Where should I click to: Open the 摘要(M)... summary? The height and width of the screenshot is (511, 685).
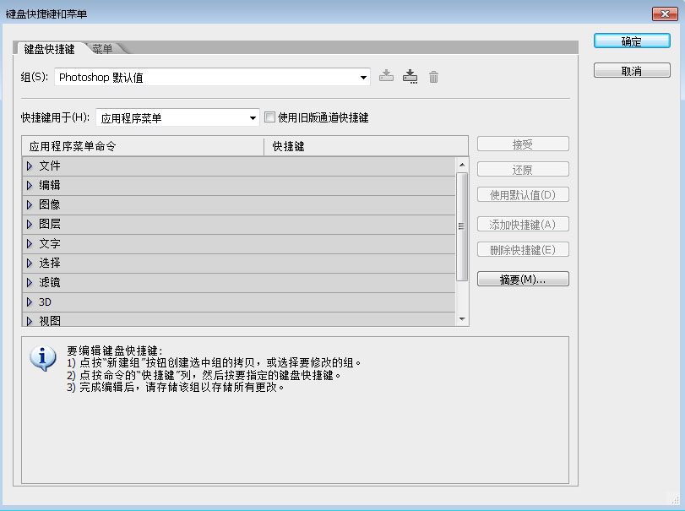click(x=523, y=280)
